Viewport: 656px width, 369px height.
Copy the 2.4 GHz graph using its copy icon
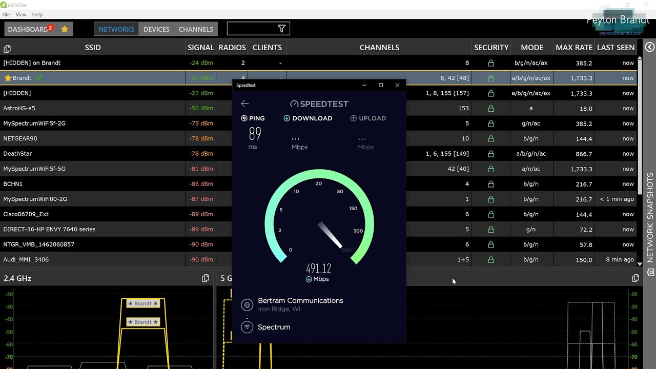(206, 278)
